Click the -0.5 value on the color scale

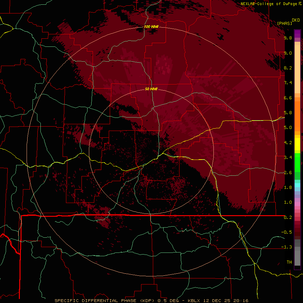pyautogui.click(x=287, y=232)
